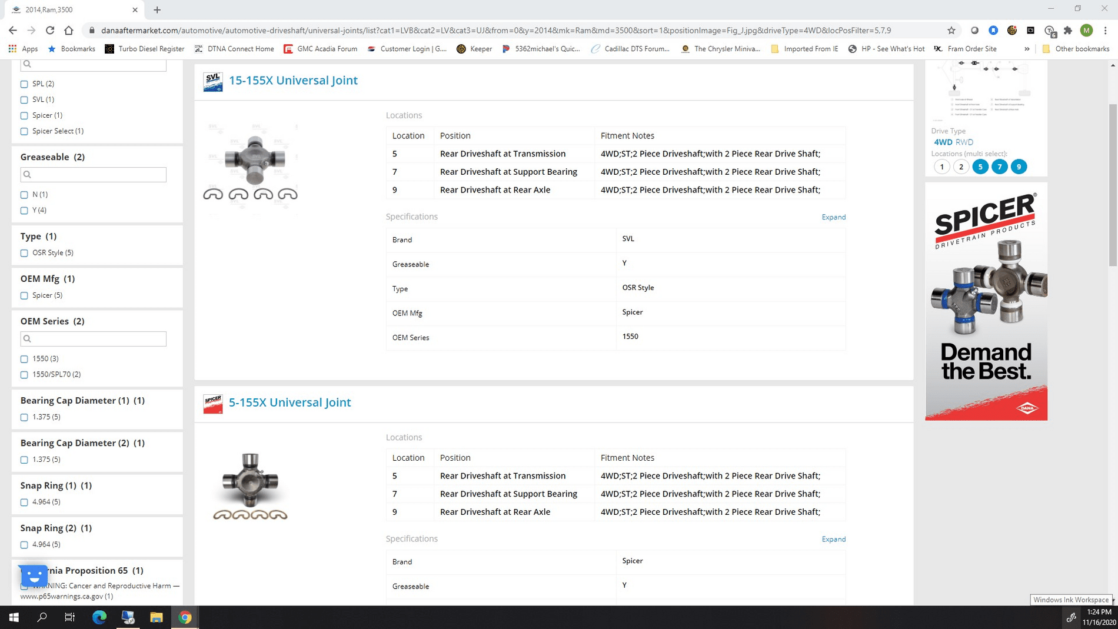Close the 2014,Ram,3500 tab
The image size is (1118, 629).
point(135,9)
